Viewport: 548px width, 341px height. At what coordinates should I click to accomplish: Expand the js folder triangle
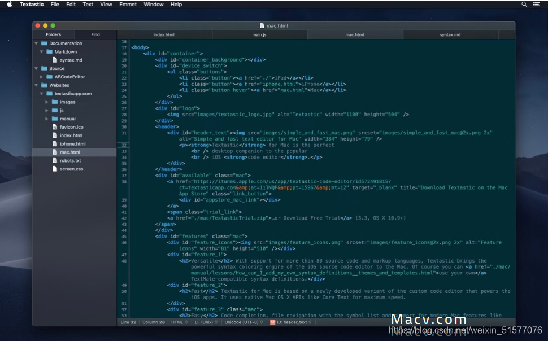click(47, 111)
